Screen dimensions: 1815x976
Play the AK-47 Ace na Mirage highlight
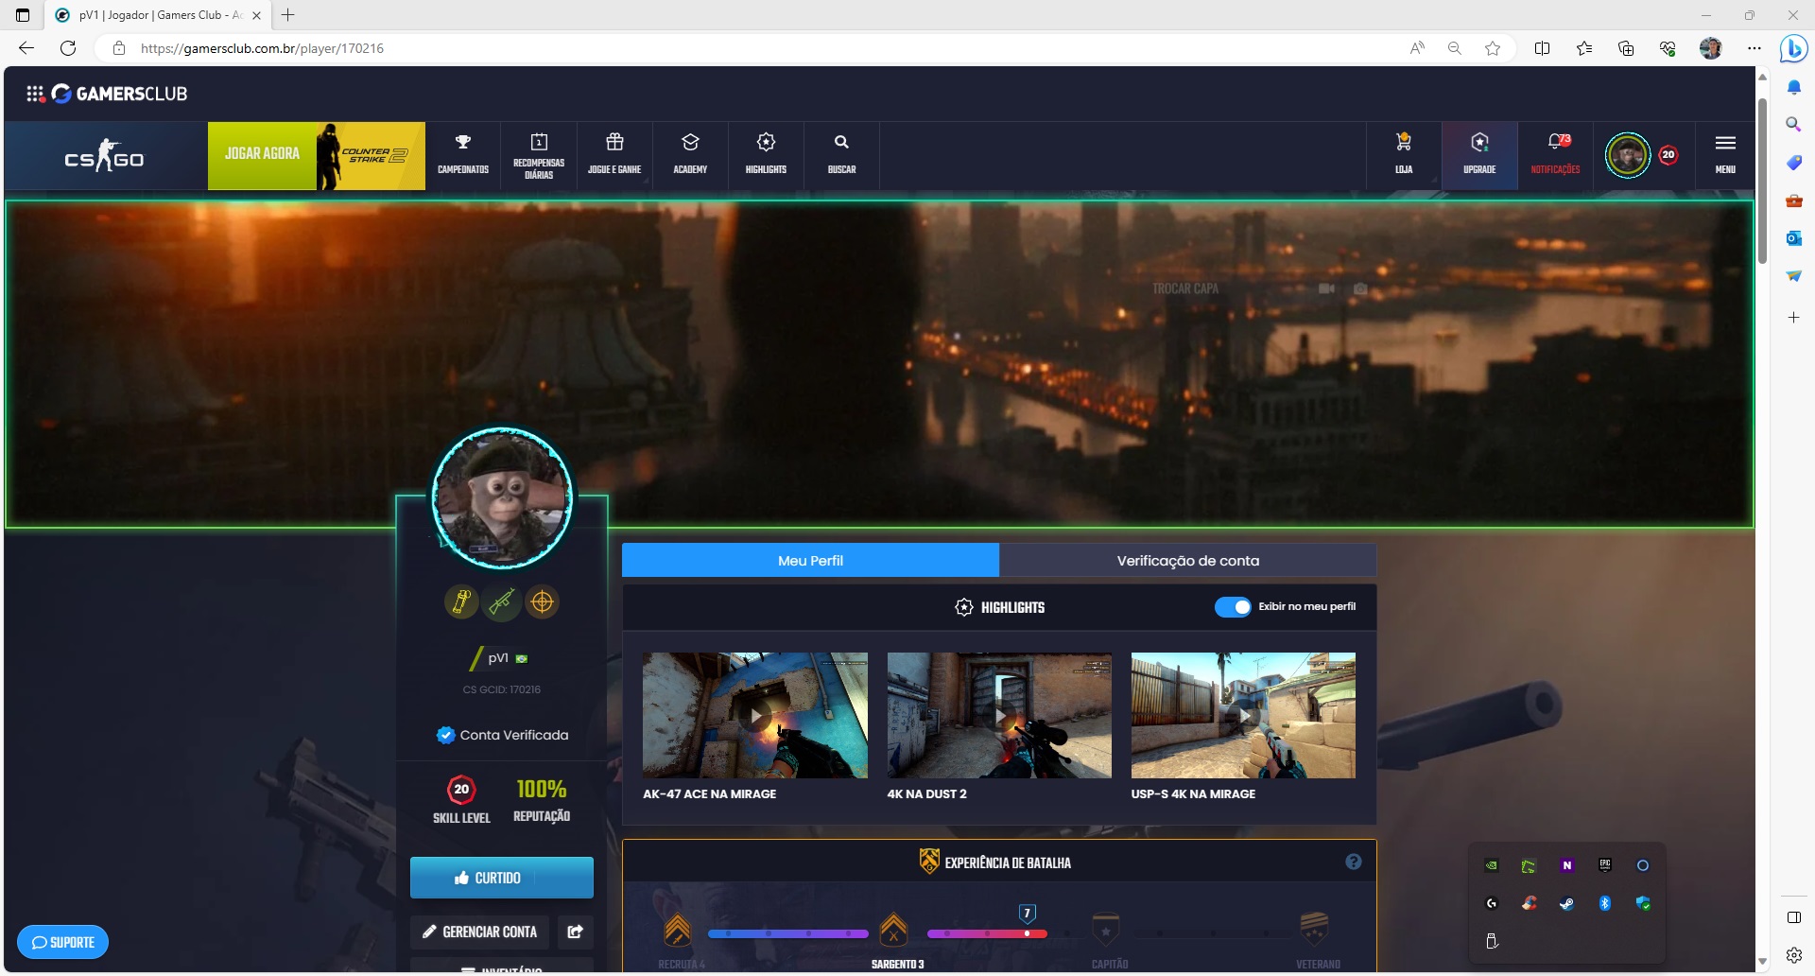coord(755,716)
